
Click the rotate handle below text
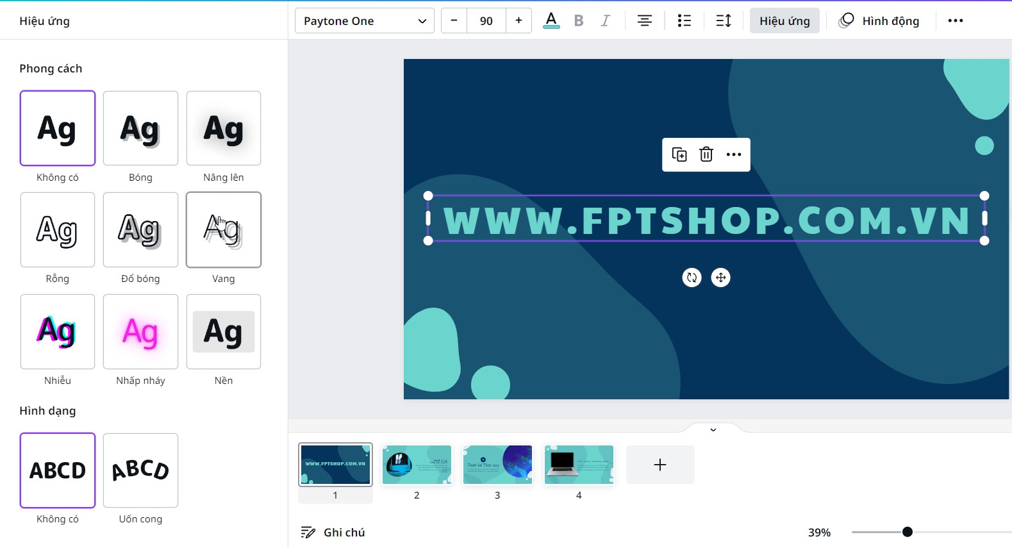point(692,278)
